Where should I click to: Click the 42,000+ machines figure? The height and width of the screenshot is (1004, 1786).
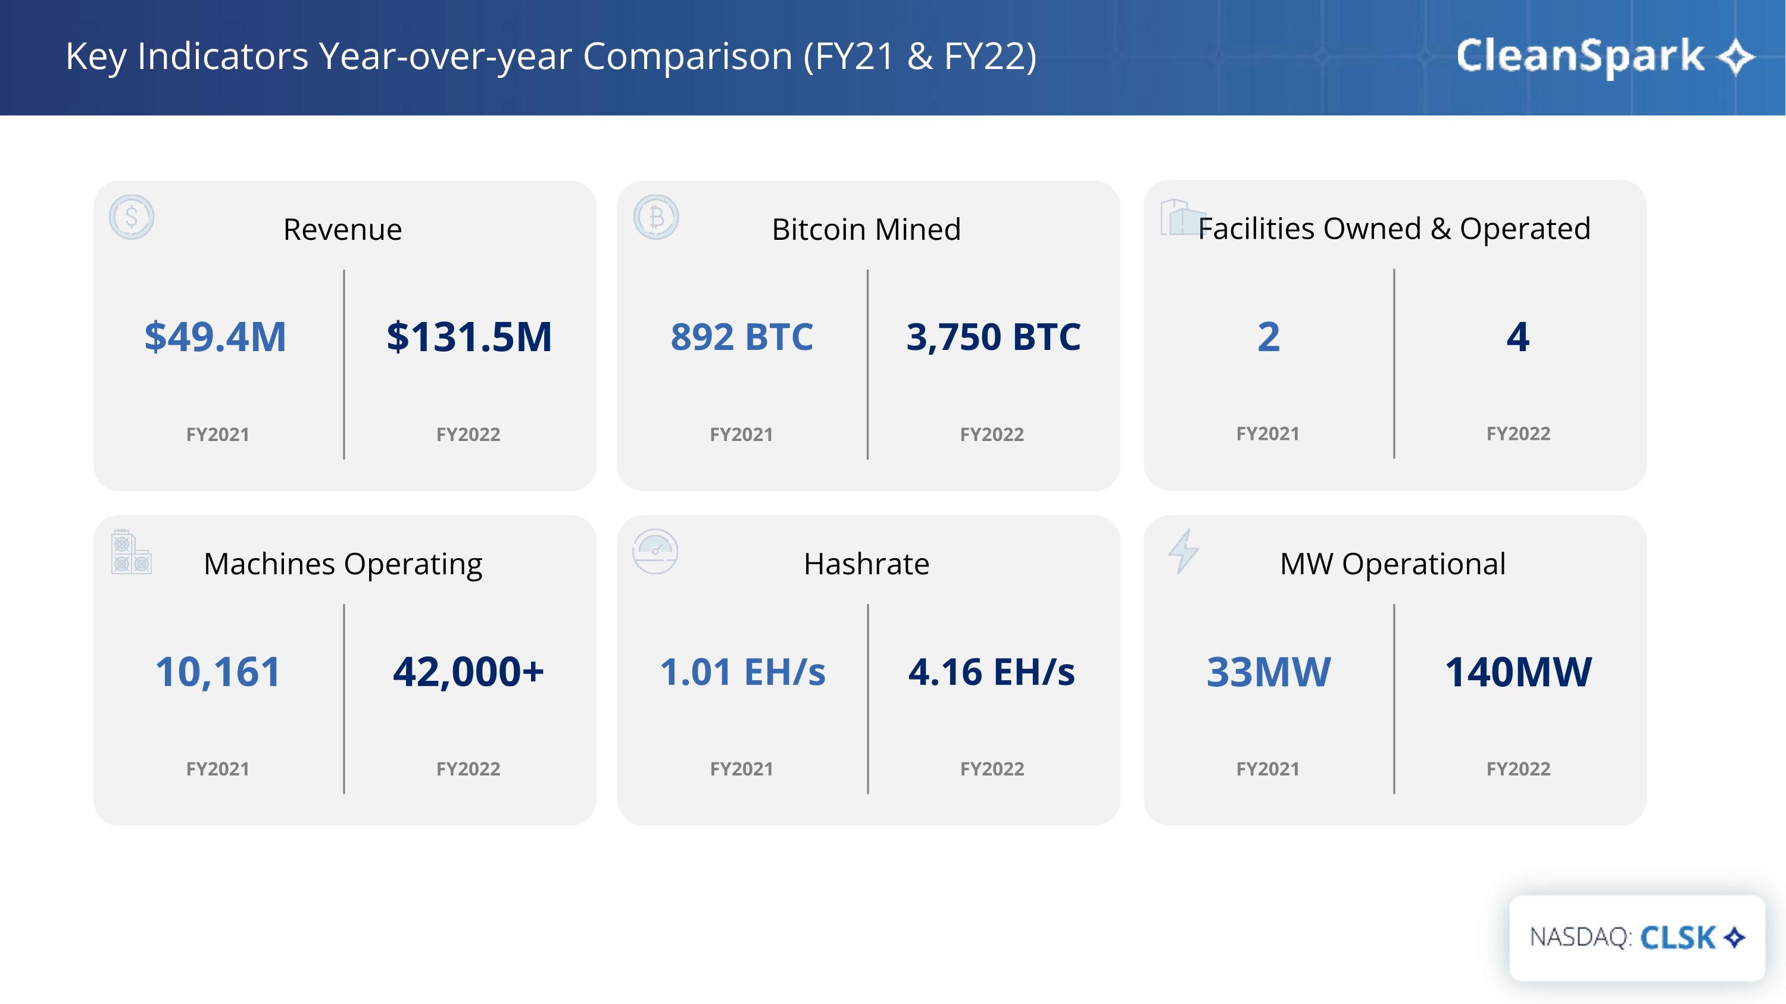pyautogui.click(x=469, y=672)
